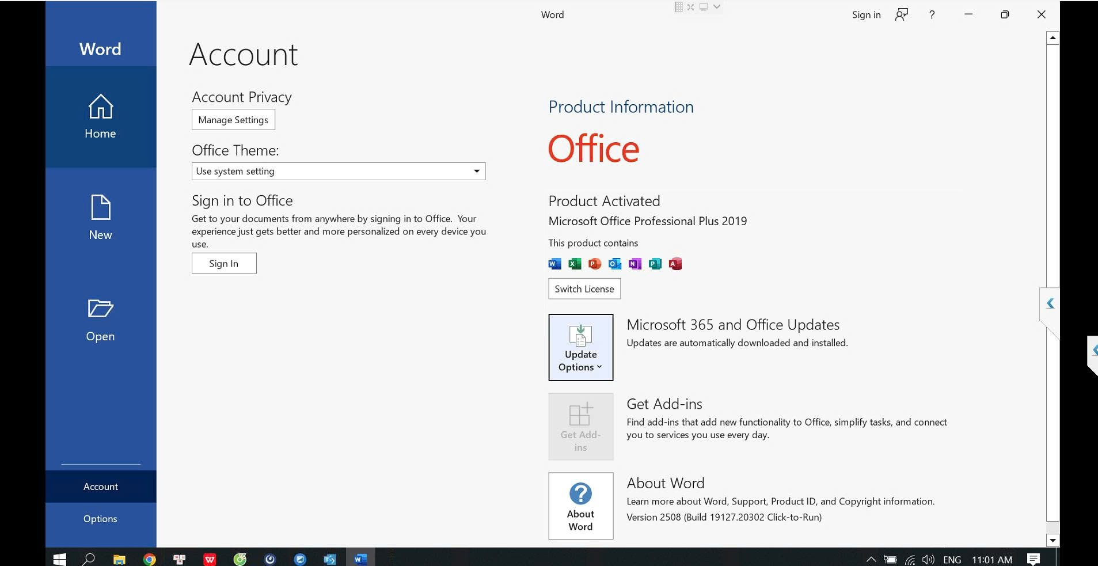Open the feedback icon in title bar
Image resolution: width=1098 pixels, height=566 pixels.
pyautogui.click(x=902, y=15)
